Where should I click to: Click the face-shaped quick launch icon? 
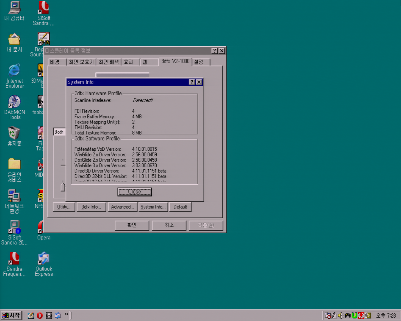(x=49, y=316)
